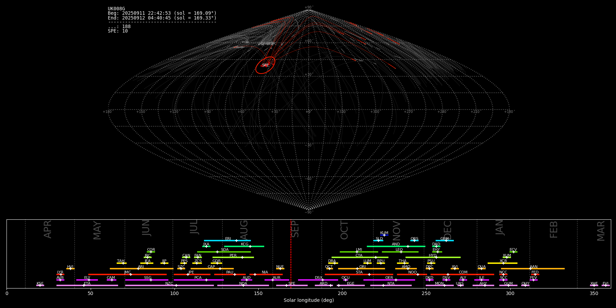The image size is (616, 308).
Task: Click the MAY month label
Action: (97, 230)
